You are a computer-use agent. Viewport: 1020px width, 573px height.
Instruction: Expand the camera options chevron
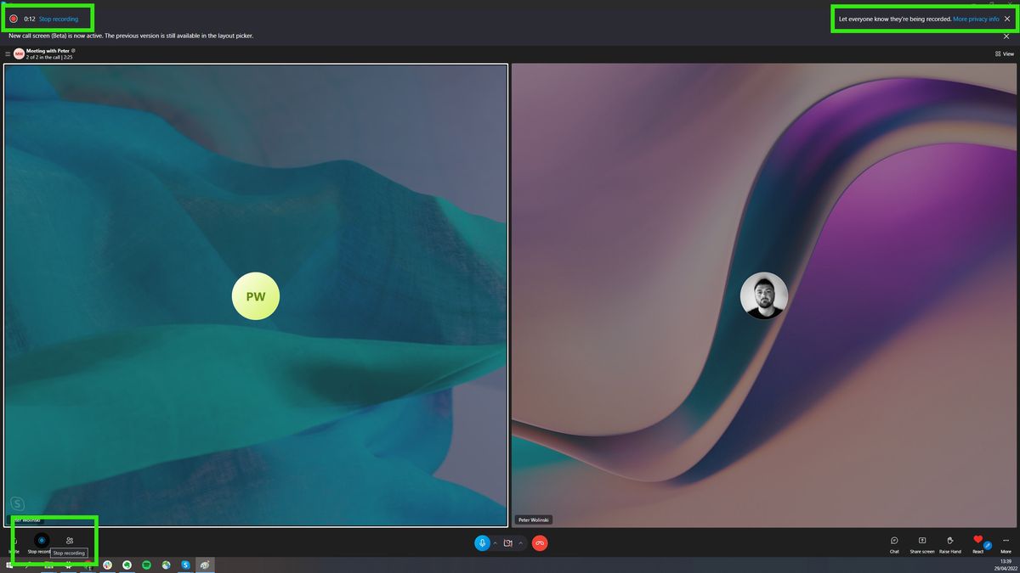click(522, 544)
